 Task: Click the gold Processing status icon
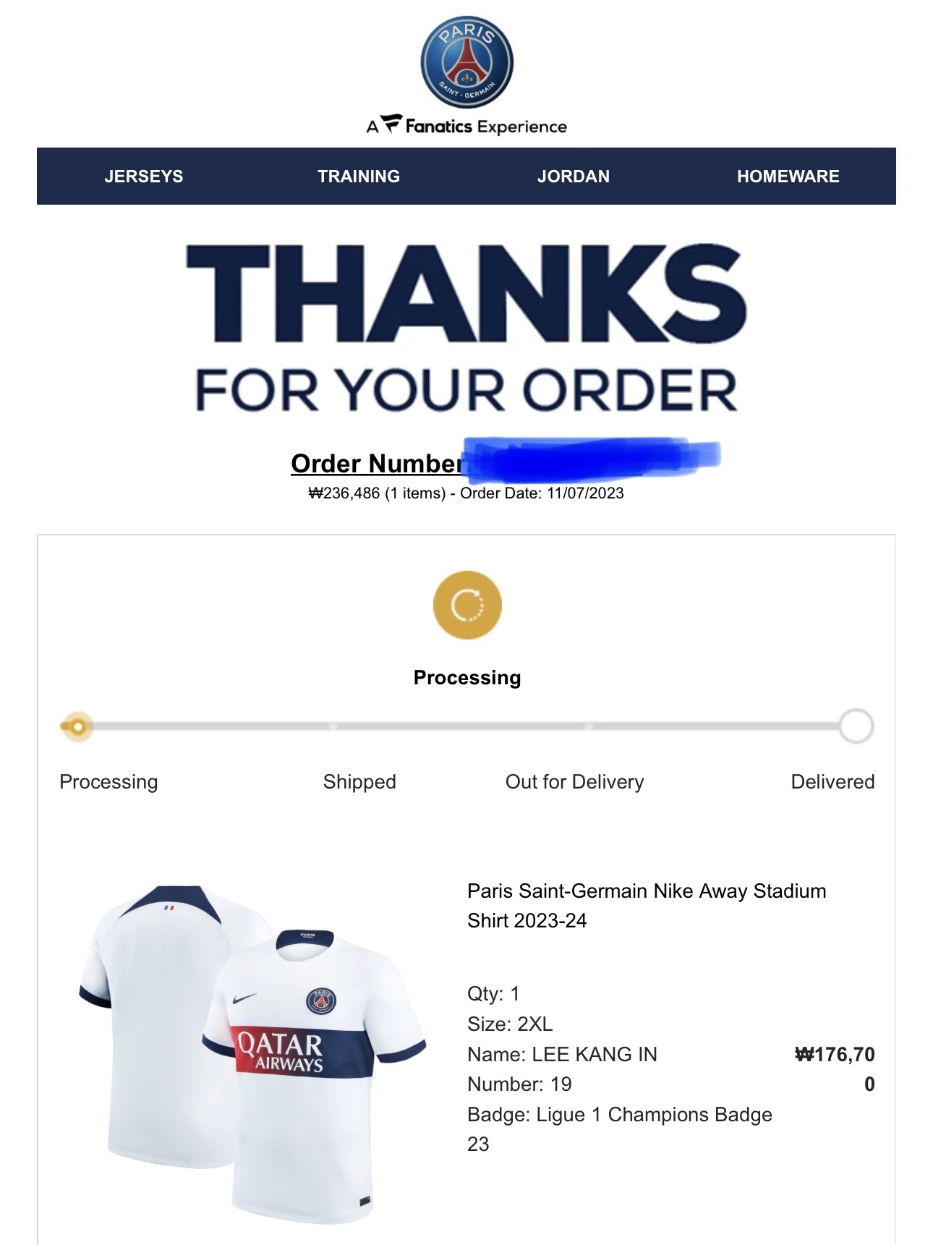[467, 605]
